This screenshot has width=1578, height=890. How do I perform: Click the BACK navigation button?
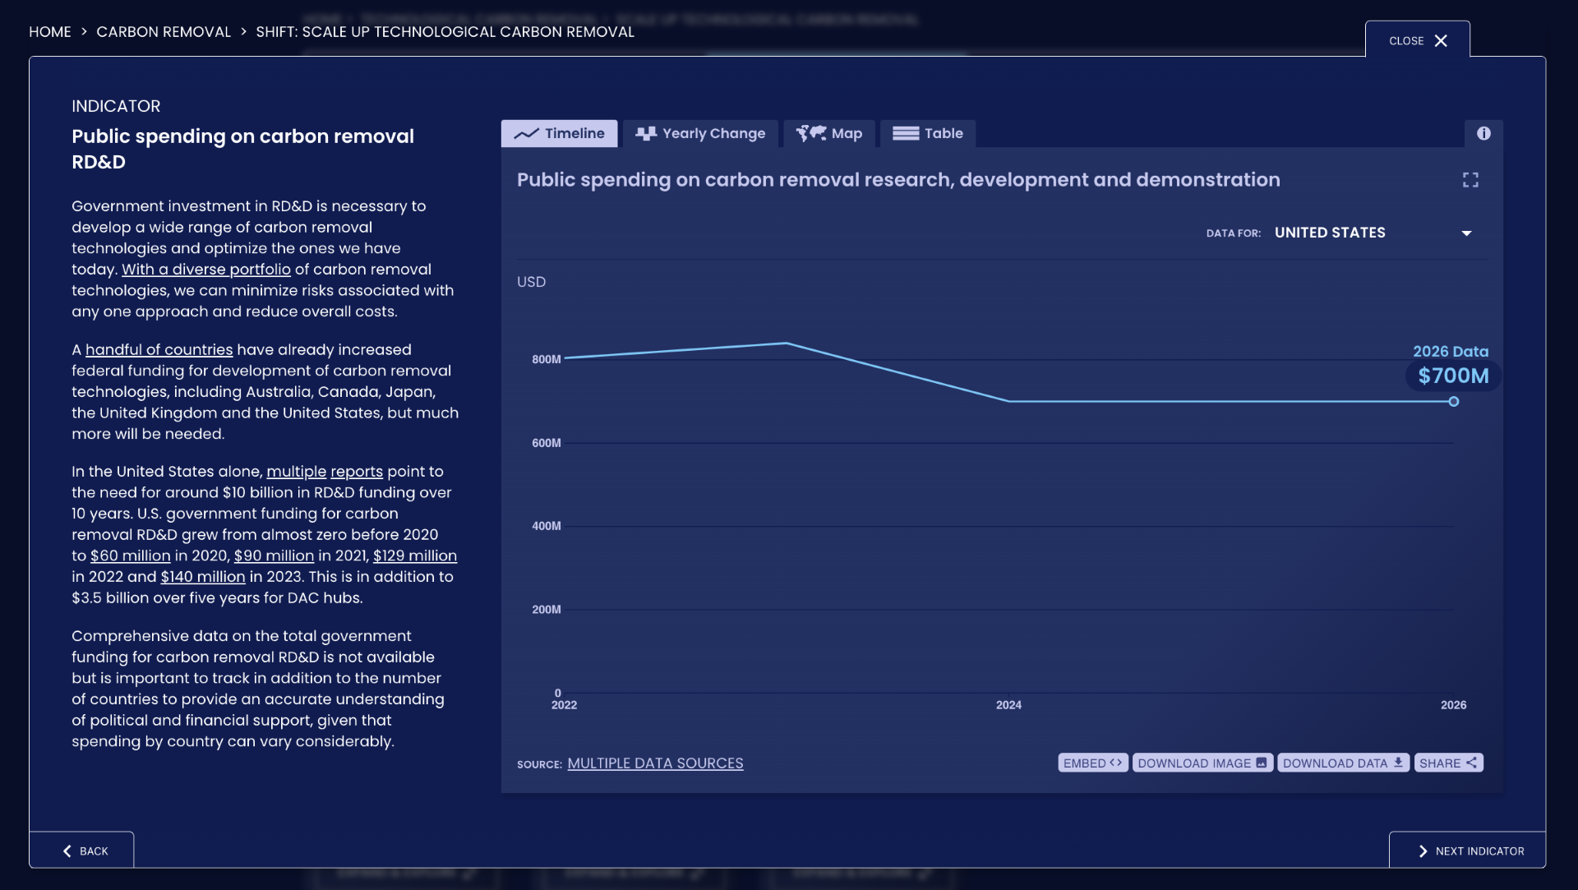point(81,850)
